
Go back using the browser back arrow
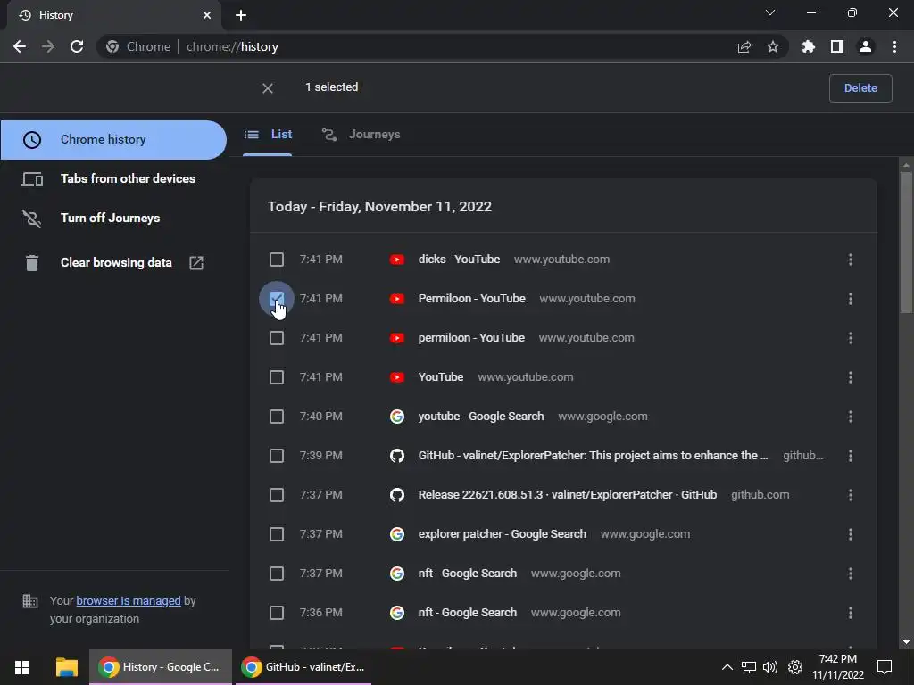click(x=20, y=46)
